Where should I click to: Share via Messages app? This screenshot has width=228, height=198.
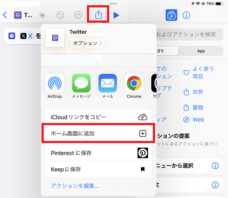(81, 86)
